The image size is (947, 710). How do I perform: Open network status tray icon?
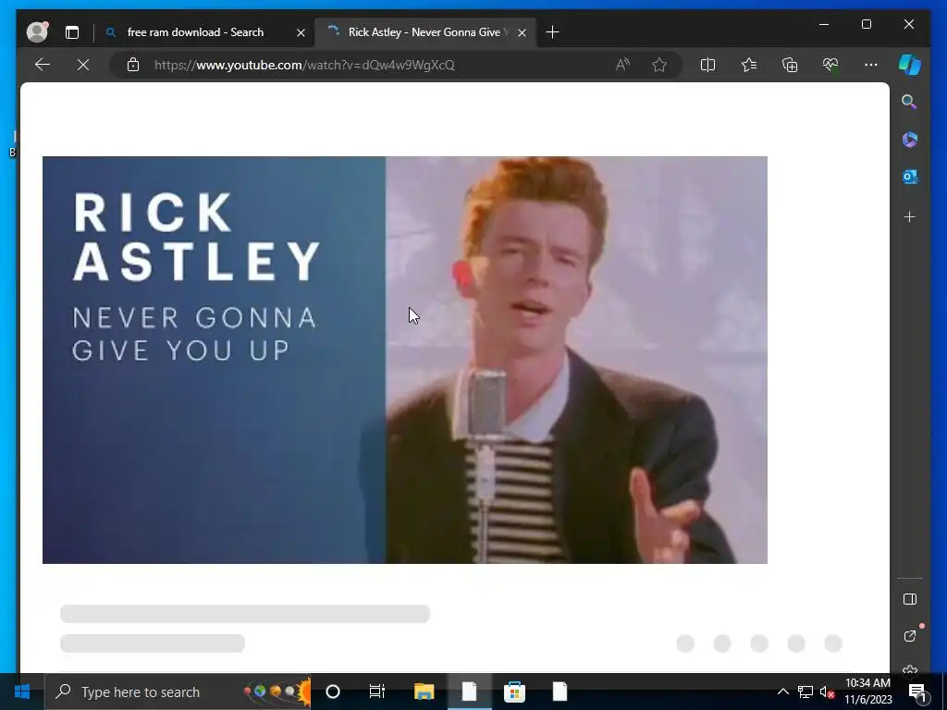tap(806, 692)
